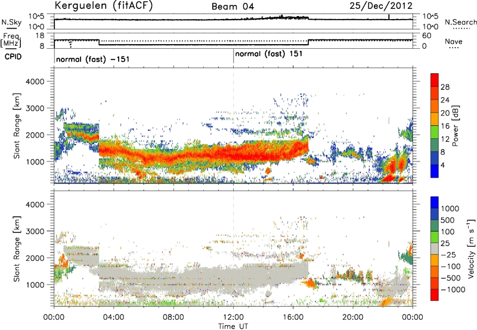The image size is (477, 330).
Task: Click the 'Slant Range [km]' label of velocity panel
Action: click(17, 248)
